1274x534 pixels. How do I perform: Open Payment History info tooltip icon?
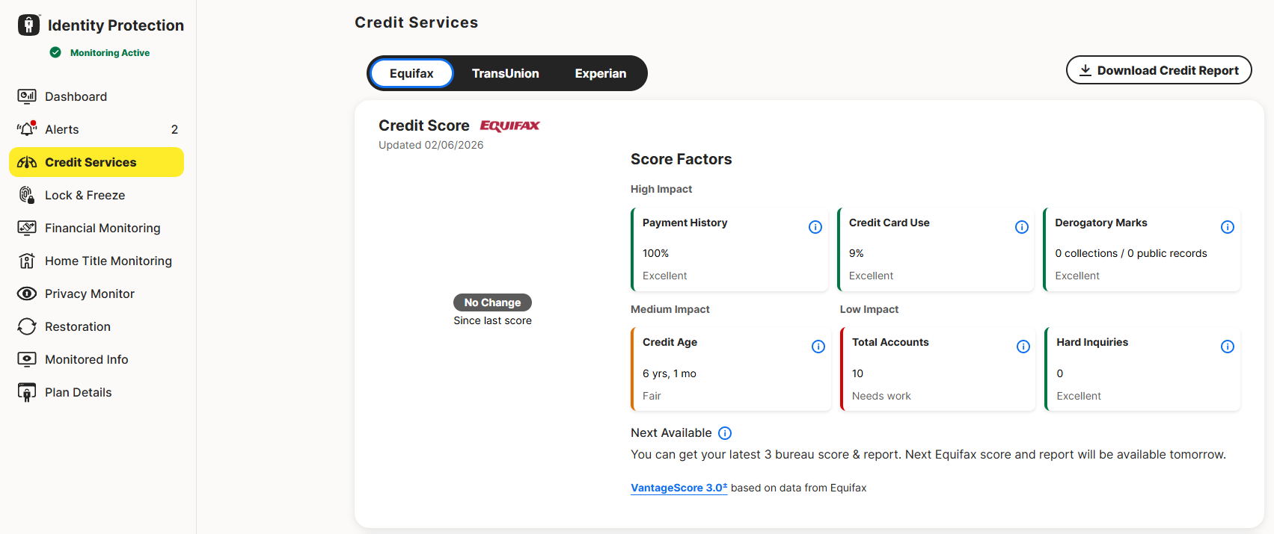815,226
